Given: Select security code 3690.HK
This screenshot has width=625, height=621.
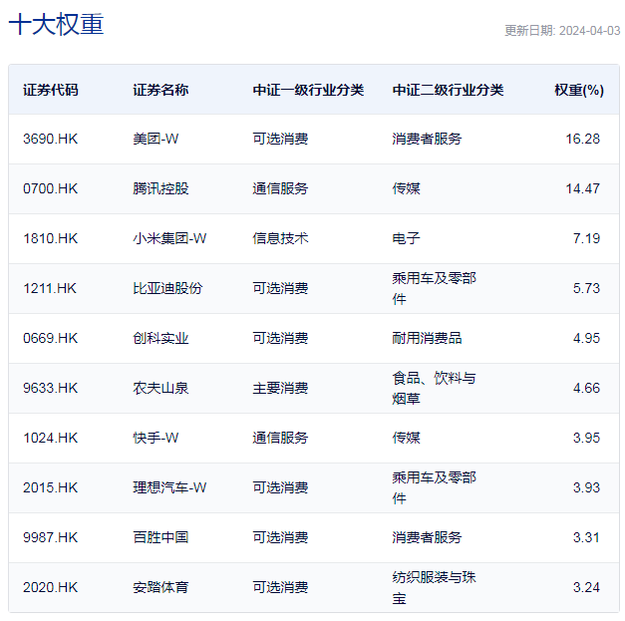Looking at the screenshot, I should point(50,139).
